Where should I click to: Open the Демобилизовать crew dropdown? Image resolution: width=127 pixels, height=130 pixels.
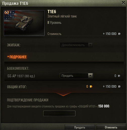coord(76,45)
